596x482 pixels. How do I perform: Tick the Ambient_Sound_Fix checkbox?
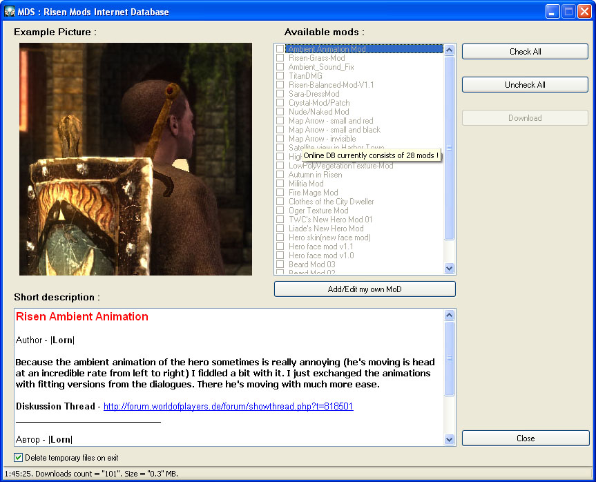click(280, 66)
